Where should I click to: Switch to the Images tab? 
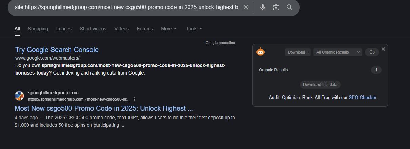[x=64, y=29]
